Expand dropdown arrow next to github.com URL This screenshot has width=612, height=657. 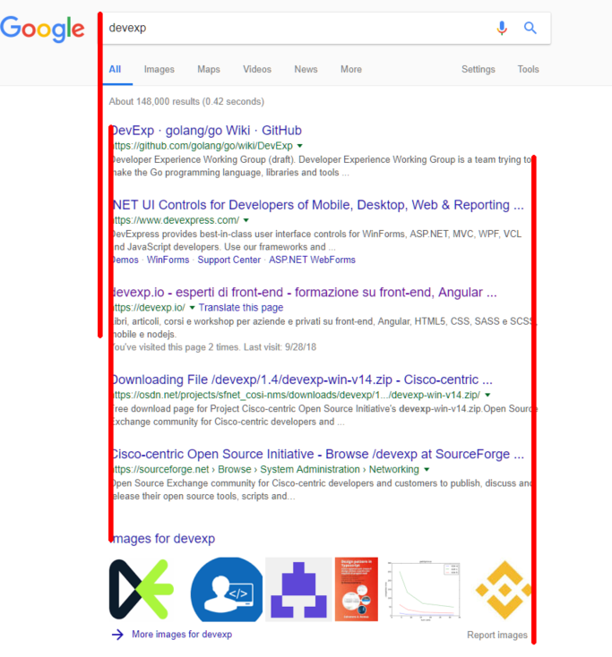point(300,146)
